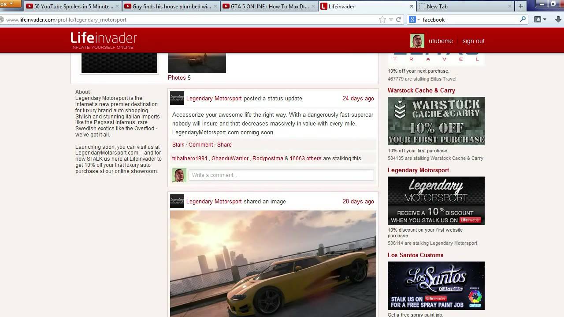The height and width of the screenshot is (317, 564).
Task: Switch to the New Tab tab
Action: pos(465,6)
